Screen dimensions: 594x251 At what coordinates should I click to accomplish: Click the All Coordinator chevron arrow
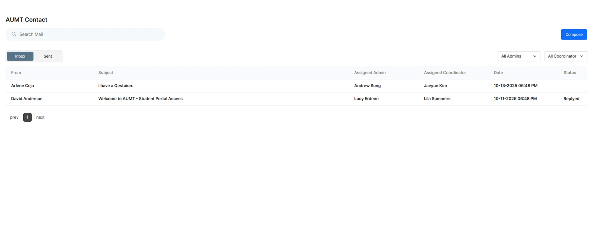coord(581,56)
